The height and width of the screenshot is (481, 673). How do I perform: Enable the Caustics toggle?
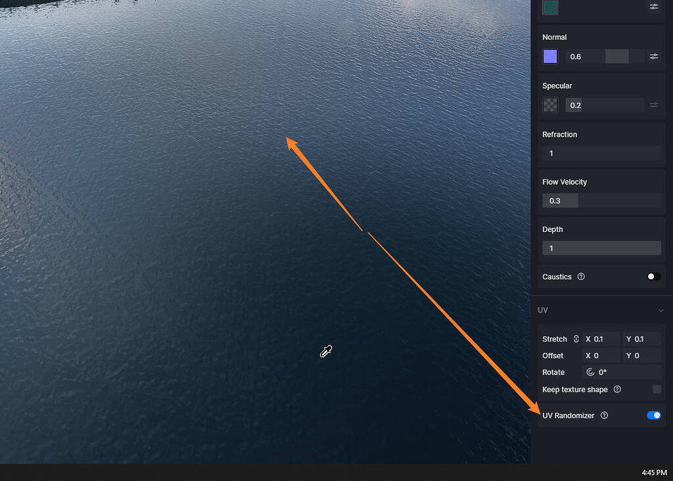(653, 276)
